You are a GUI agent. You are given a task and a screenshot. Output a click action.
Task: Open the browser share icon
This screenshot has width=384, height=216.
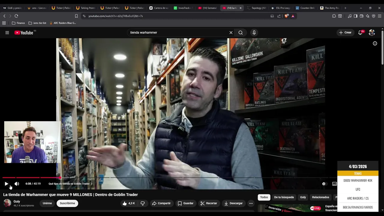(279, 16)
